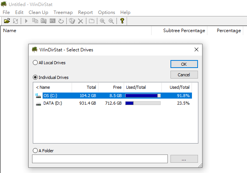The width and height of the screenshot is (247, 173).
Task: Open the Report menu
Action: [85, 12]
